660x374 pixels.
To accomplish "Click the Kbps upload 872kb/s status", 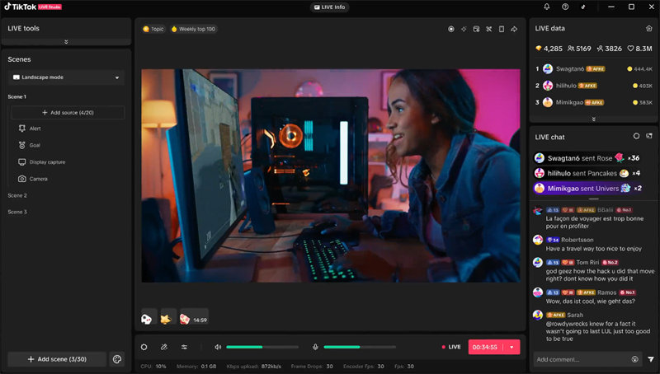I will click(x=254, y=367).
